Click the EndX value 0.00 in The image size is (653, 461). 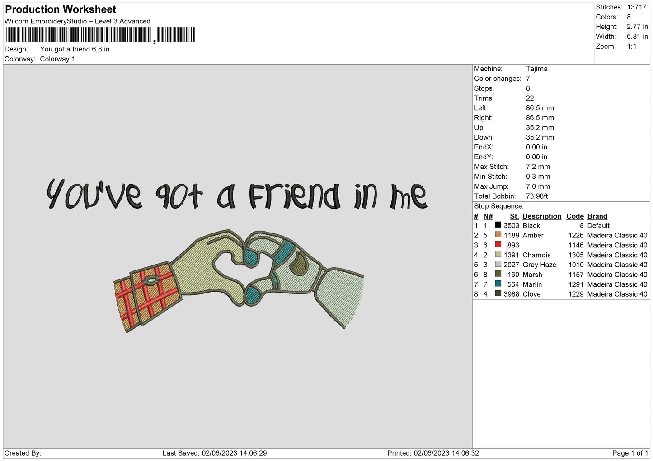click(x=536, y=147)
